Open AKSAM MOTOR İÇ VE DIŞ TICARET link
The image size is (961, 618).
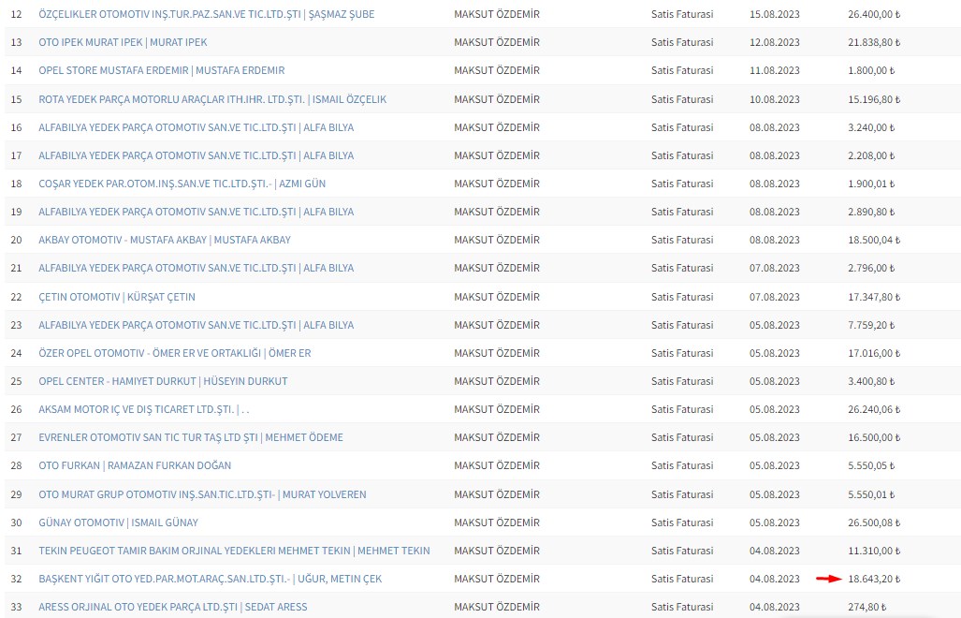(x=144, y=409)
